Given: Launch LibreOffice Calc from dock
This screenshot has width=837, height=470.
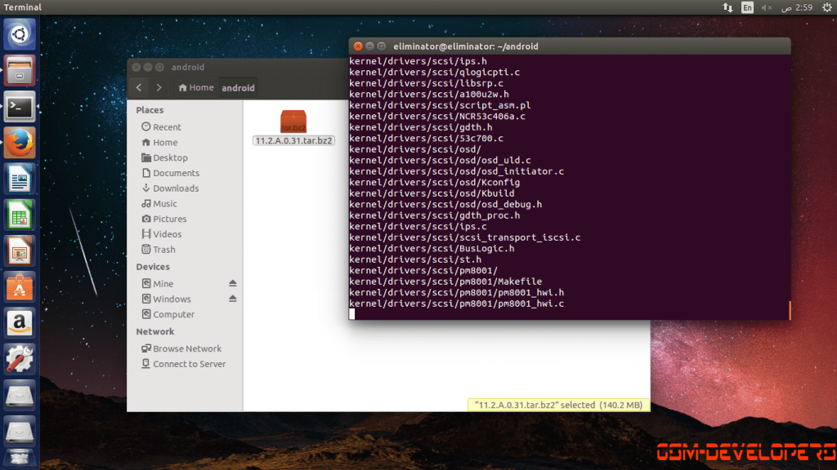Looking at the screenshot, I should (20, 215).
